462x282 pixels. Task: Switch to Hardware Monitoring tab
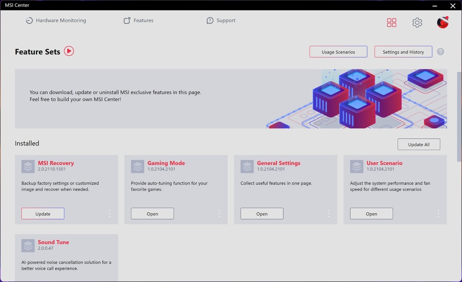tap(56, 20)
